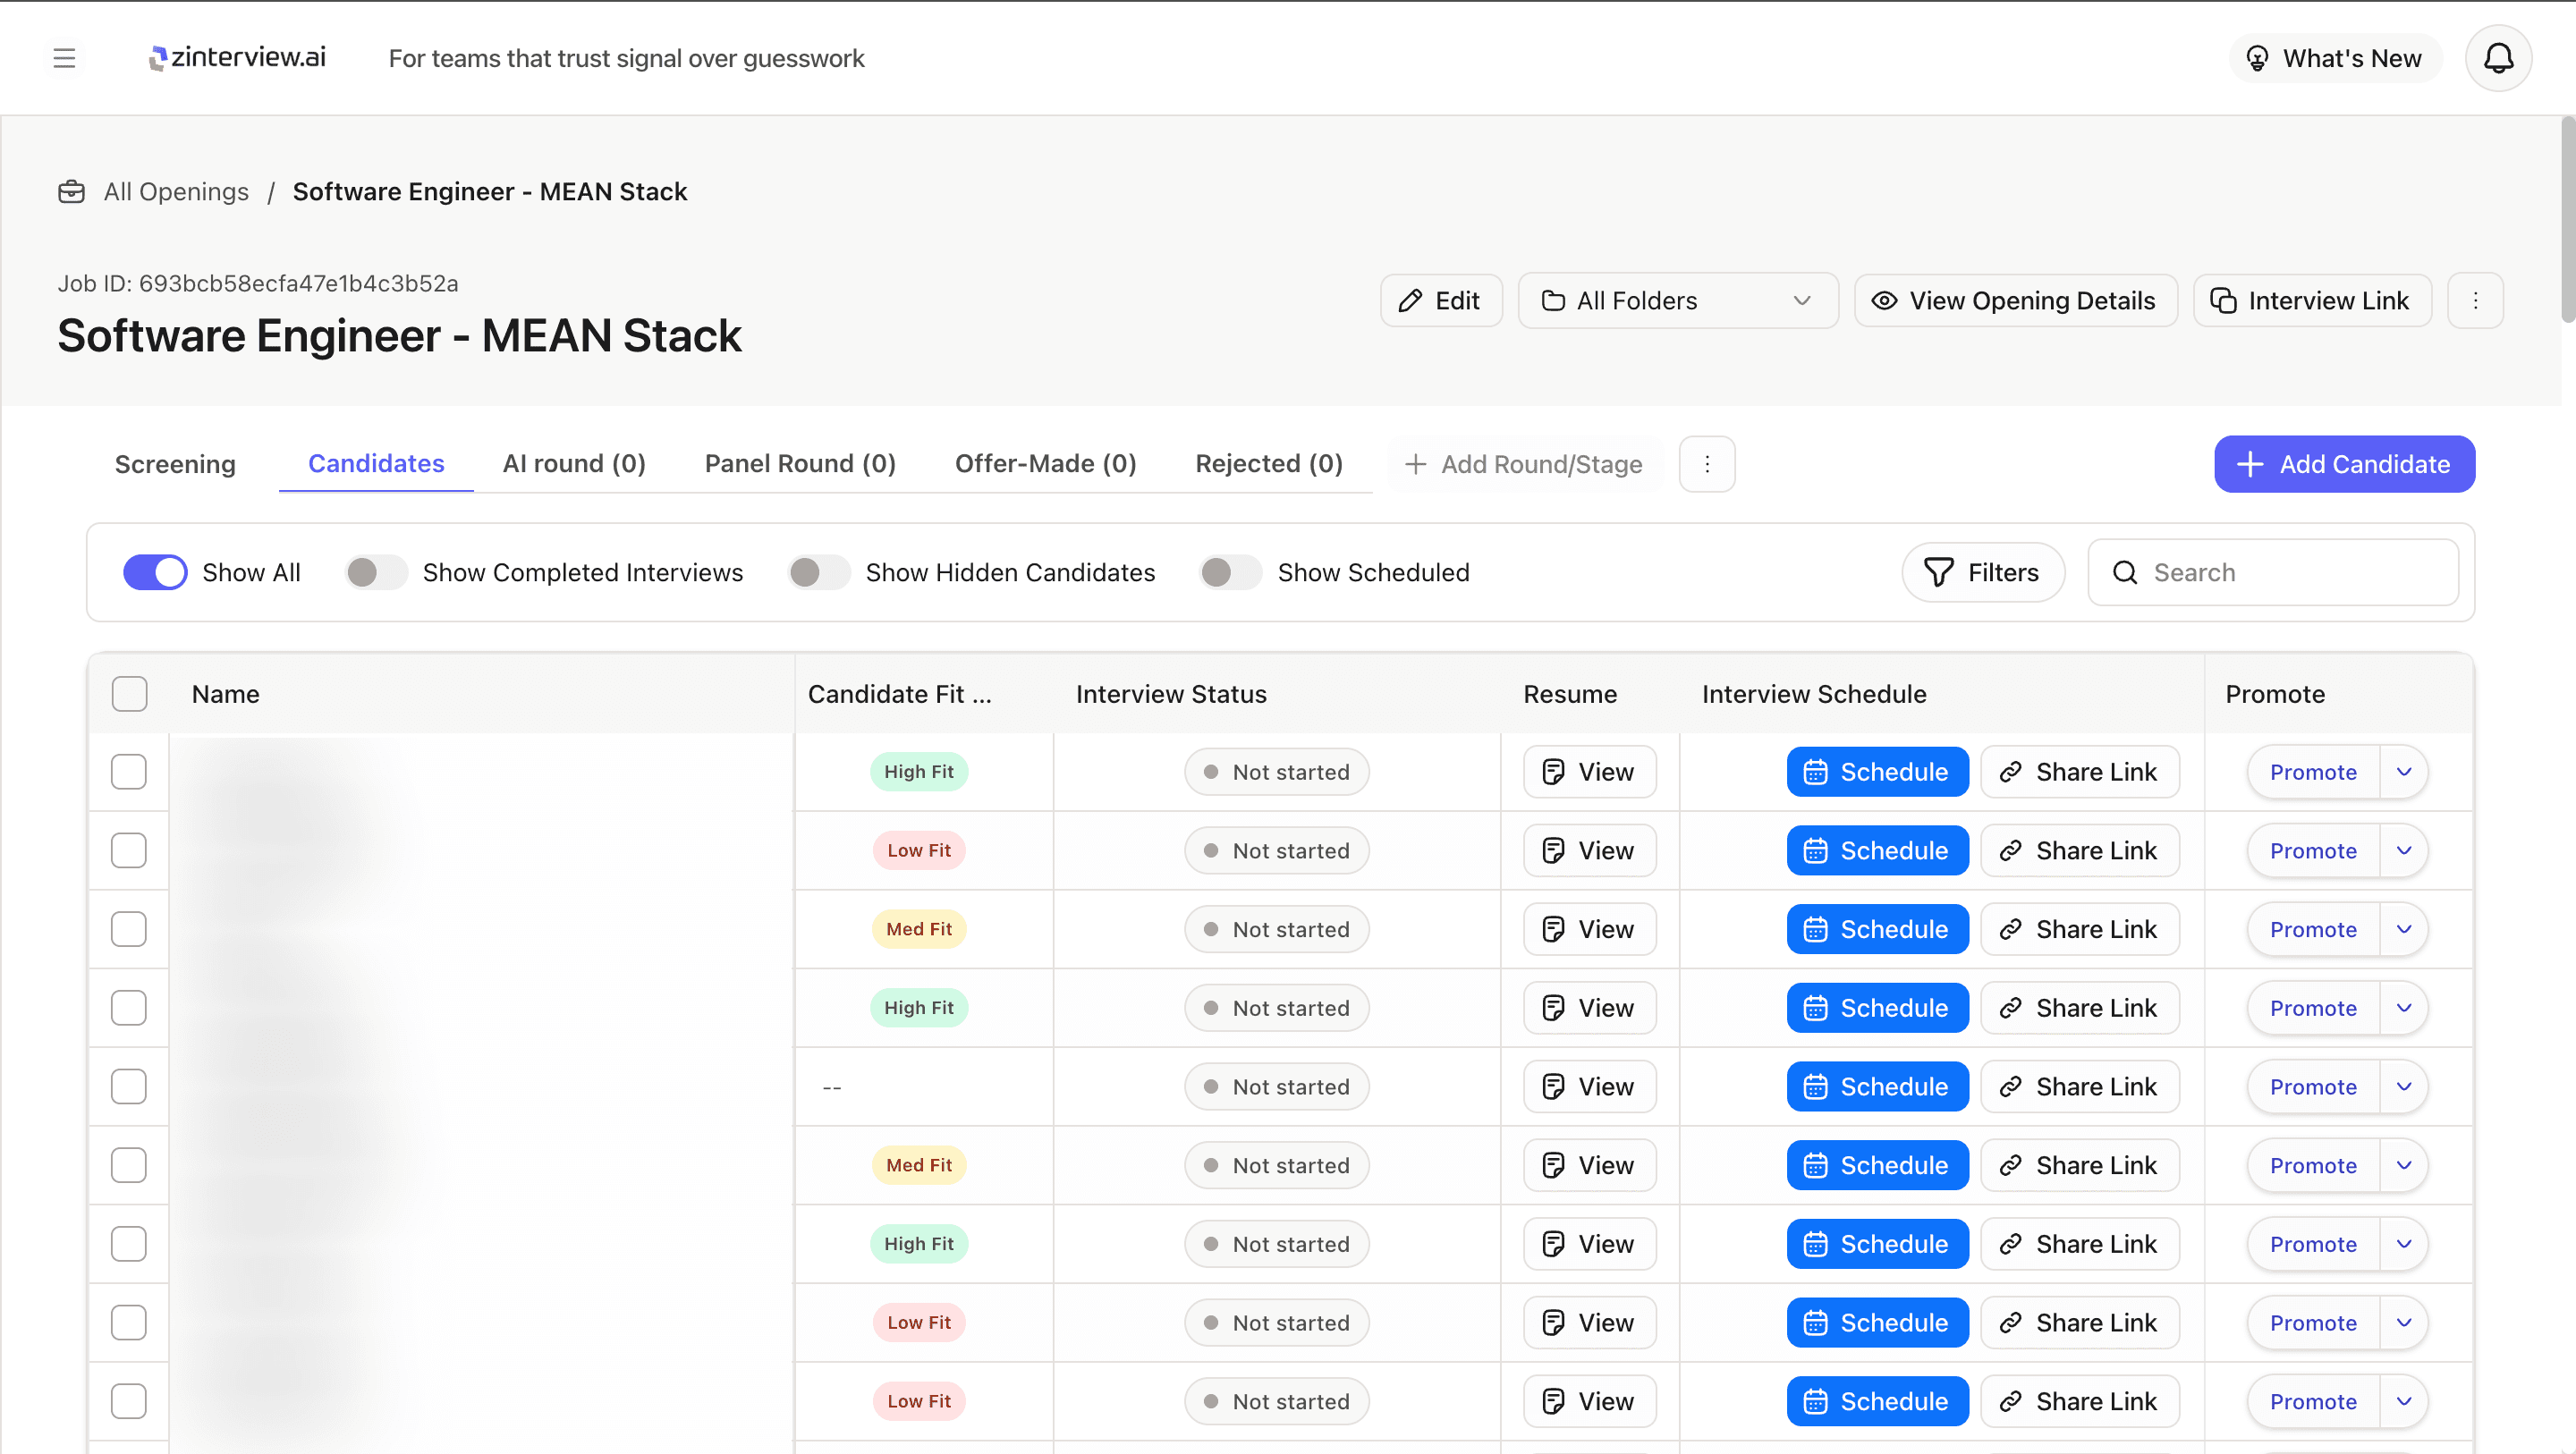Expand Promote arrow in the last Low Fit row
The height and width of the screenshot is (1454, 2576).
[x=2404, y=1401]
